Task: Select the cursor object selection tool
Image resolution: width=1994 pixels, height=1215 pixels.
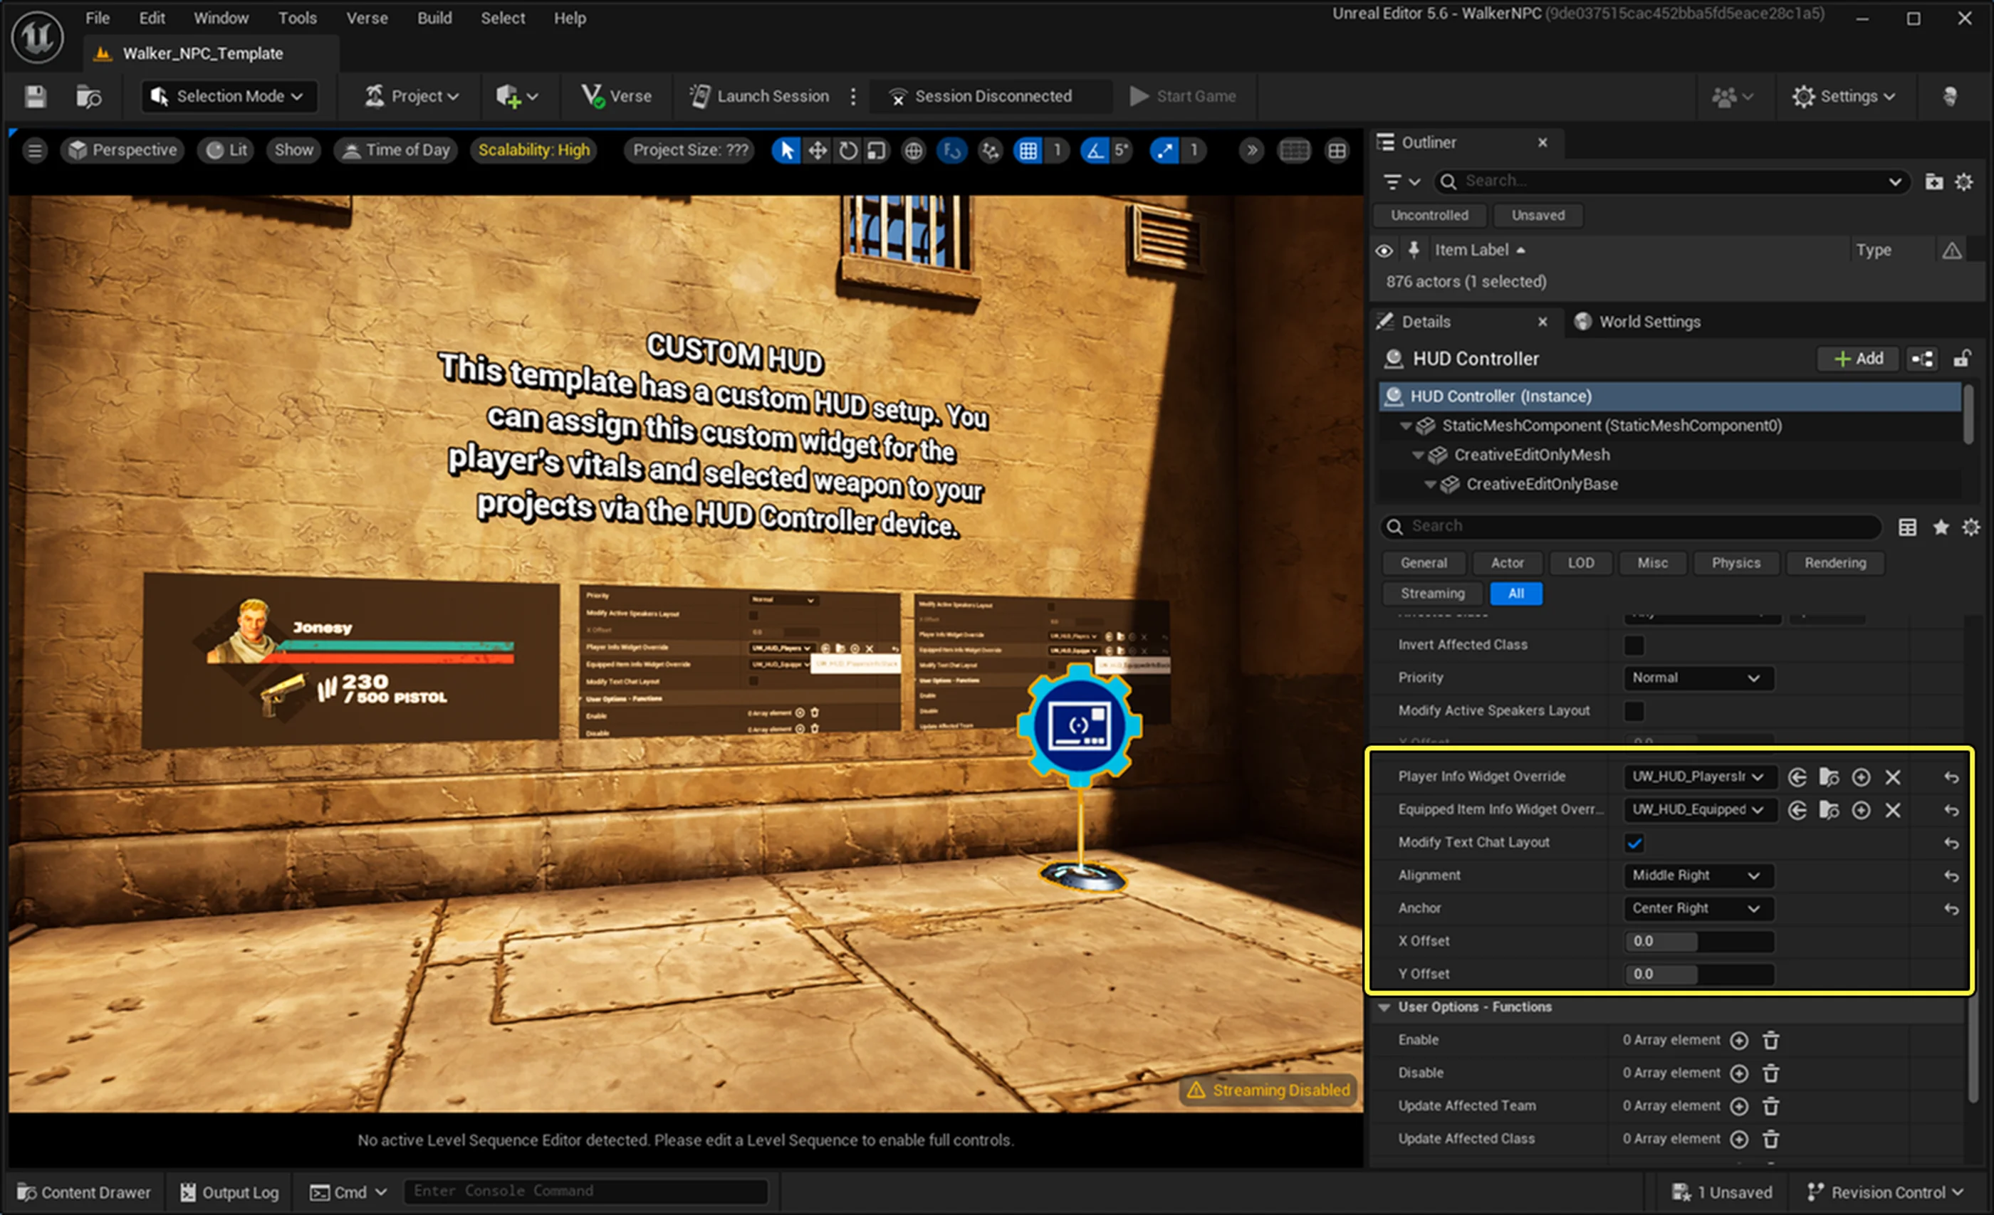Action: coord(785,150)
